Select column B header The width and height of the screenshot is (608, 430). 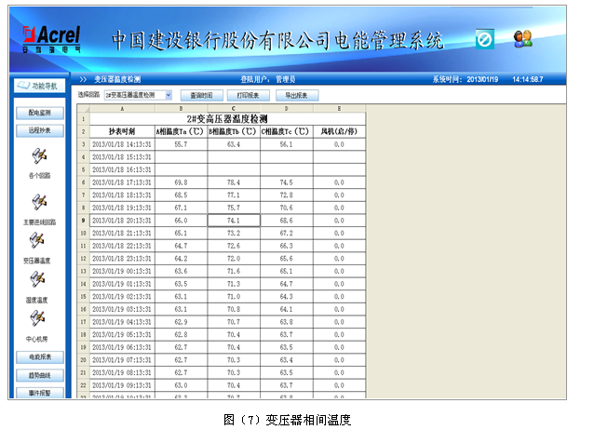(181, 109)
